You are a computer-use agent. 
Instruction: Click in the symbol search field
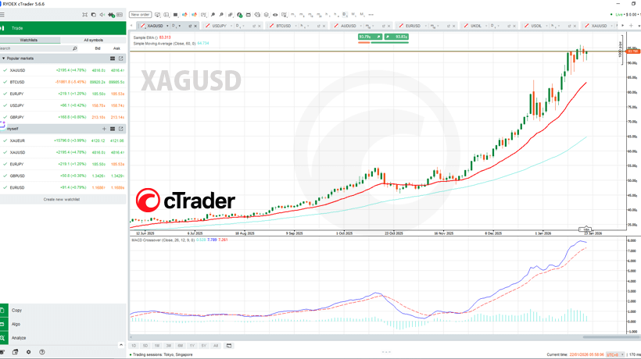35,48
